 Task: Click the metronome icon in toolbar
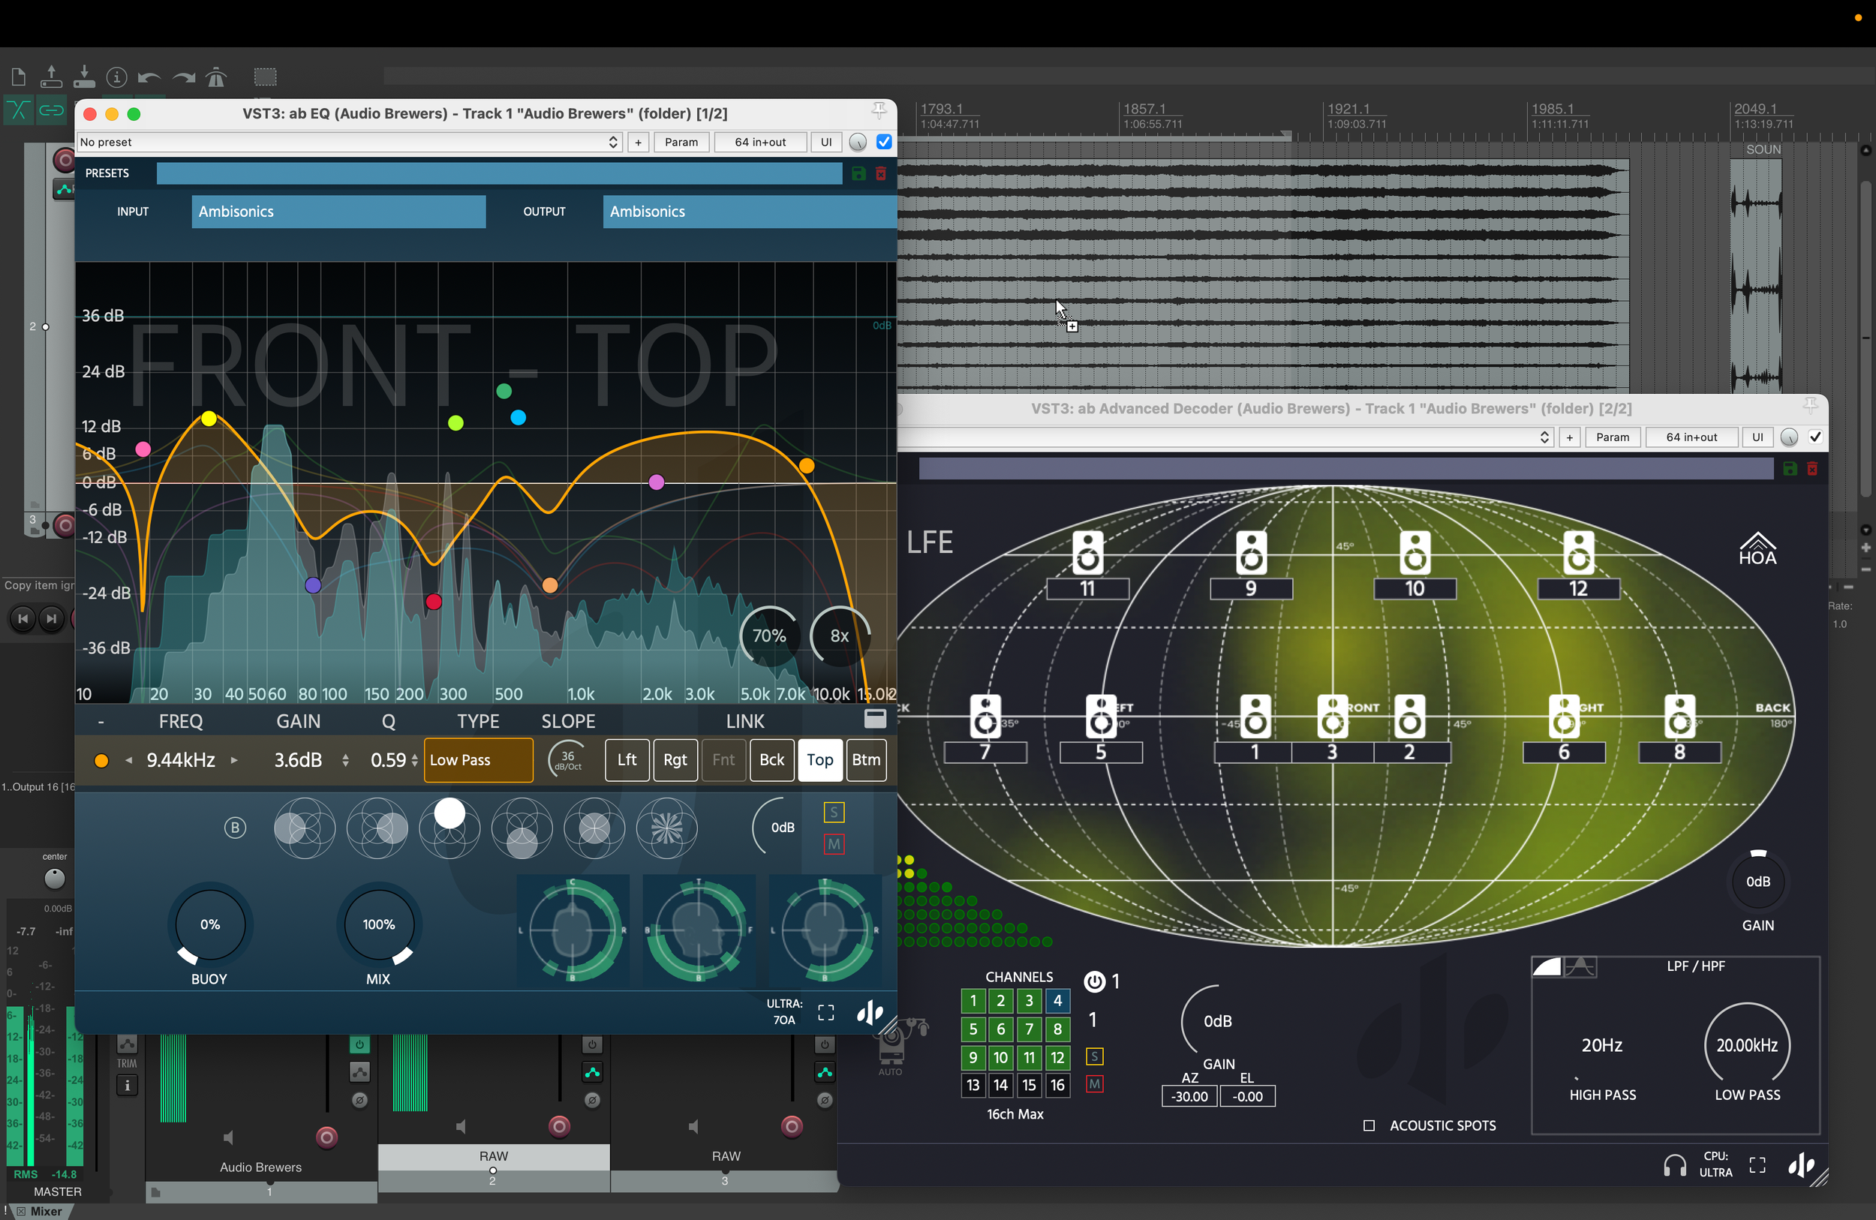tap(216, 77)
